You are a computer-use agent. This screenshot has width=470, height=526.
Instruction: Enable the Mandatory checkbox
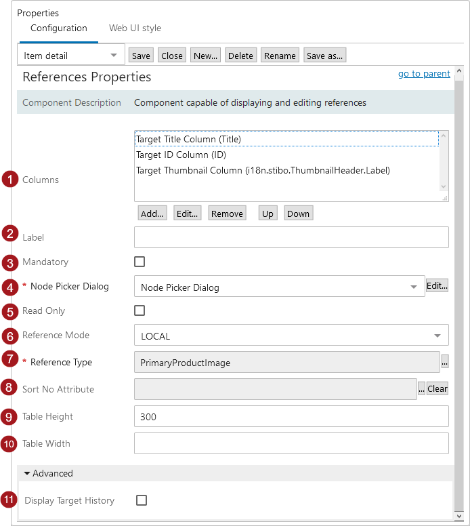pos(140,262)
